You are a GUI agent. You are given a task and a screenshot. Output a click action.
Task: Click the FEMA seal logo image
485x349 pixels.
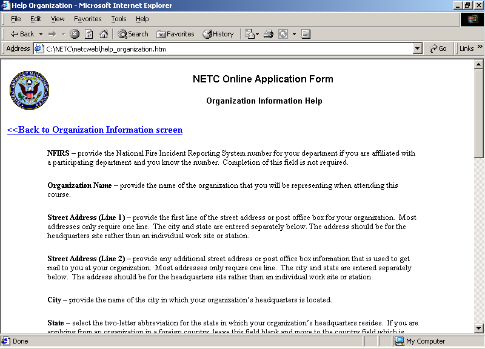click(x=29, y=90)
